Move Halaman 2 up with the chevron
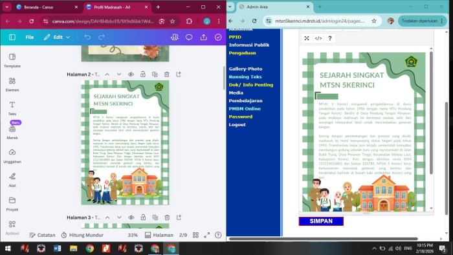 (107, 74)
